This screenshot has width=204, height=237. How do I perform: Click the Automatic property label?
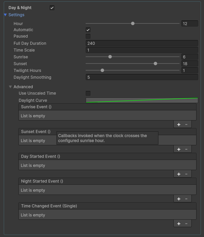(x=23, y=30)
